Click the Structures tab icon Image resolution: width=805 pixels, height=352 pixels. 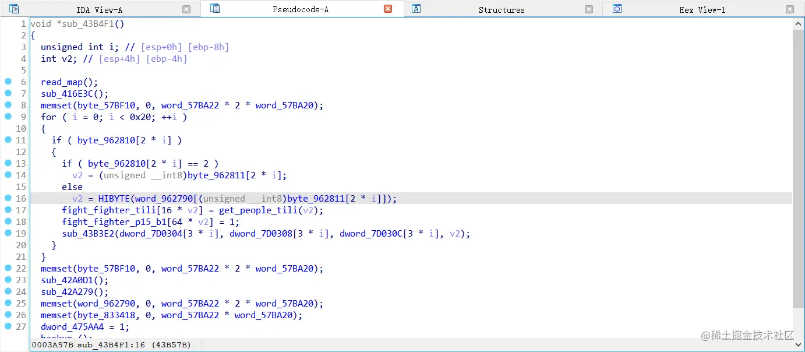point(416,9)
